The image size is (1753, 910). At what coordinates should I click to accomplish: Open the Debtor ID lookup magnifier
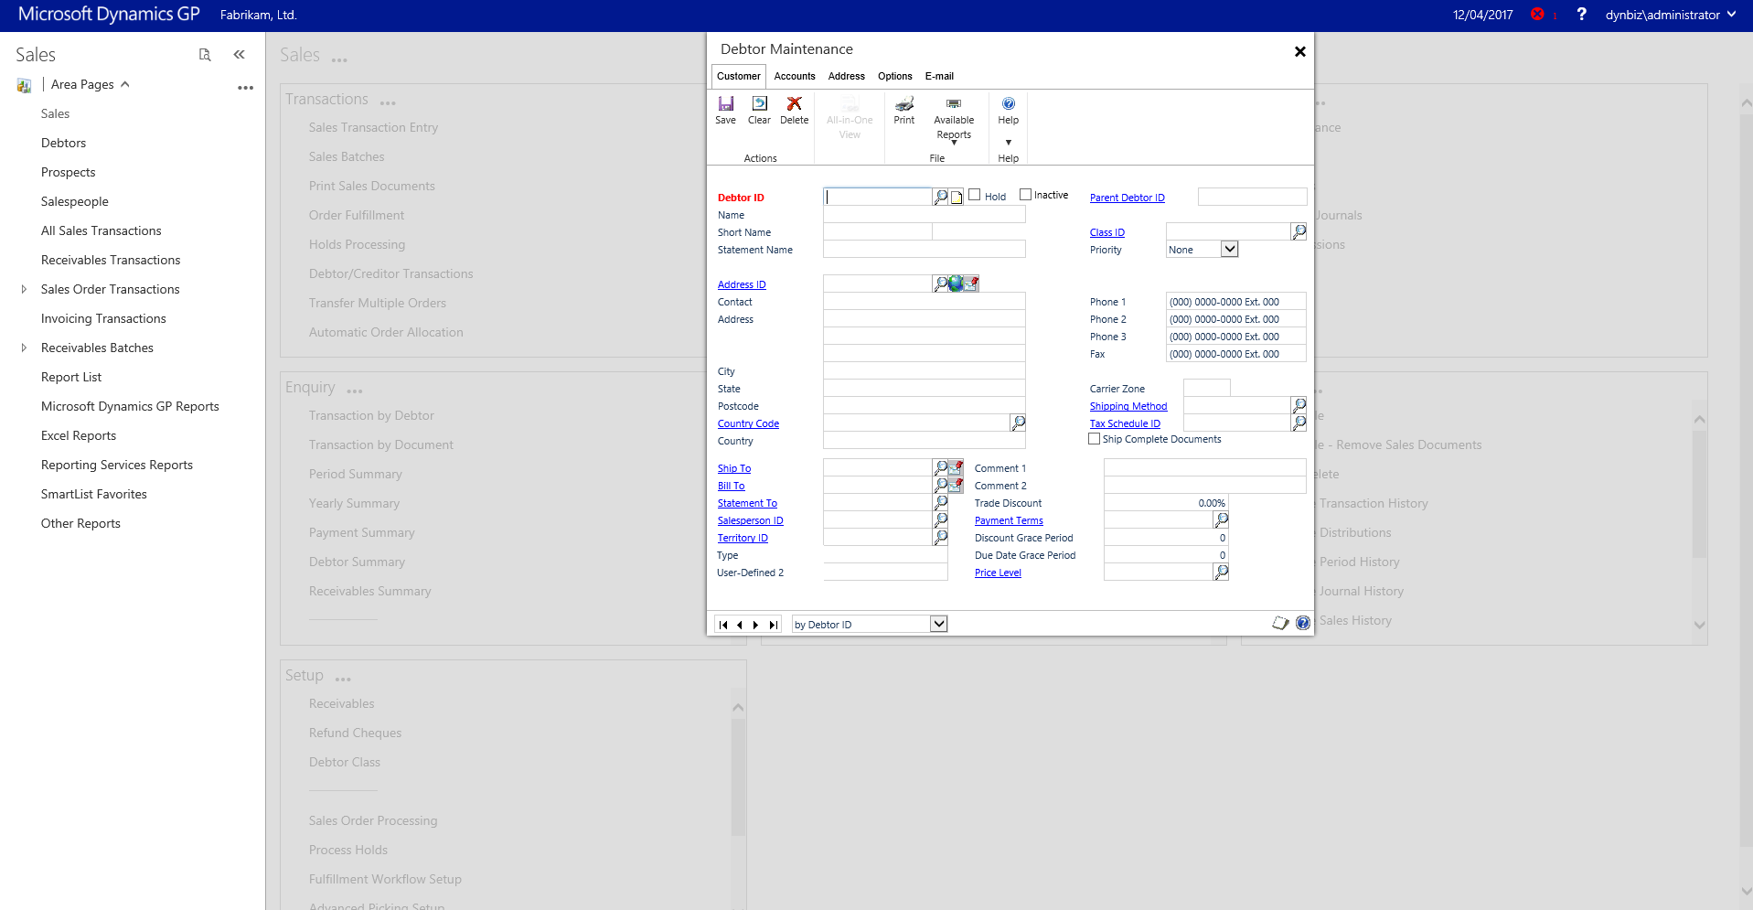940,197
